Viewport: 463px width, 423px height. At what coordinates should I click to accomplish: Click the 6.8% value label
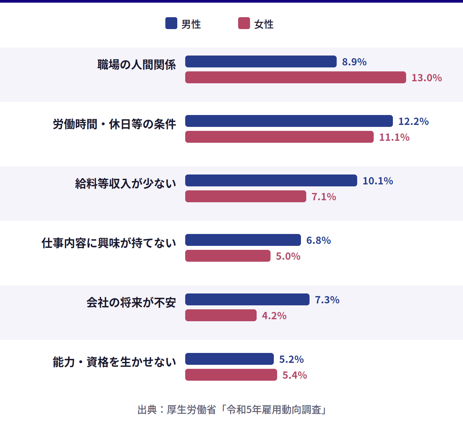318,240
